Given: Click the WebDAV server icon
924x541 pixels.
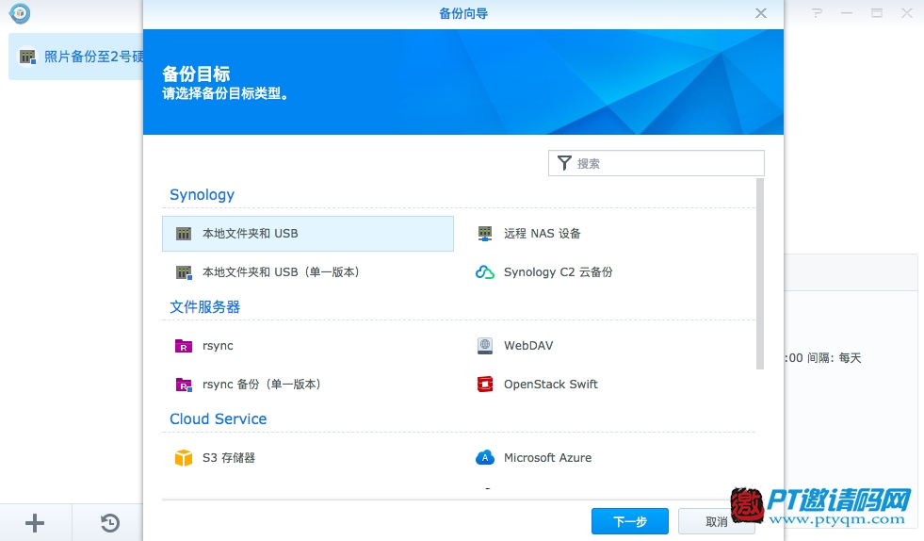Looking at the screenshot, I should pos(485,346).
